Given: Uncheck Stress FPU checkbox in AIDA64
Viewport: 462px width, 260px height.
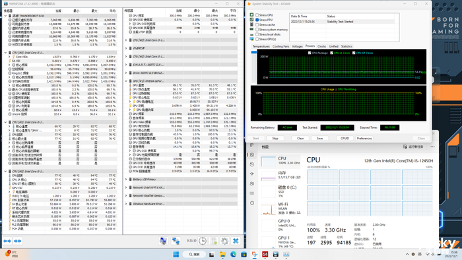Looking at the screenshot, I should [x=257, y=20].
